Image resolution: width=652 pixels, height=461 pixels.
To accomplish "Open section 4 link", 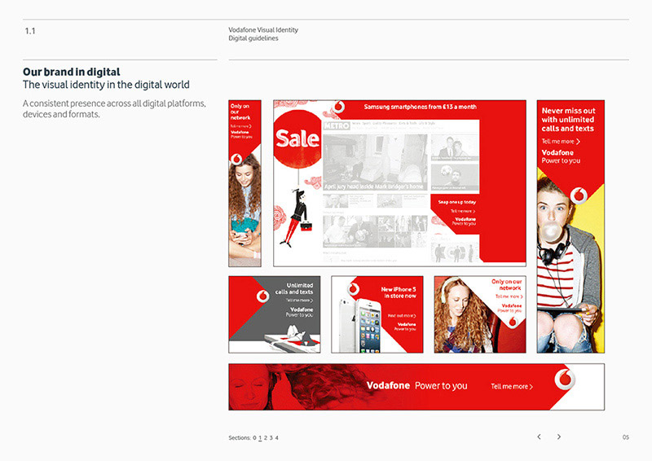I will [x=276, y=437].
